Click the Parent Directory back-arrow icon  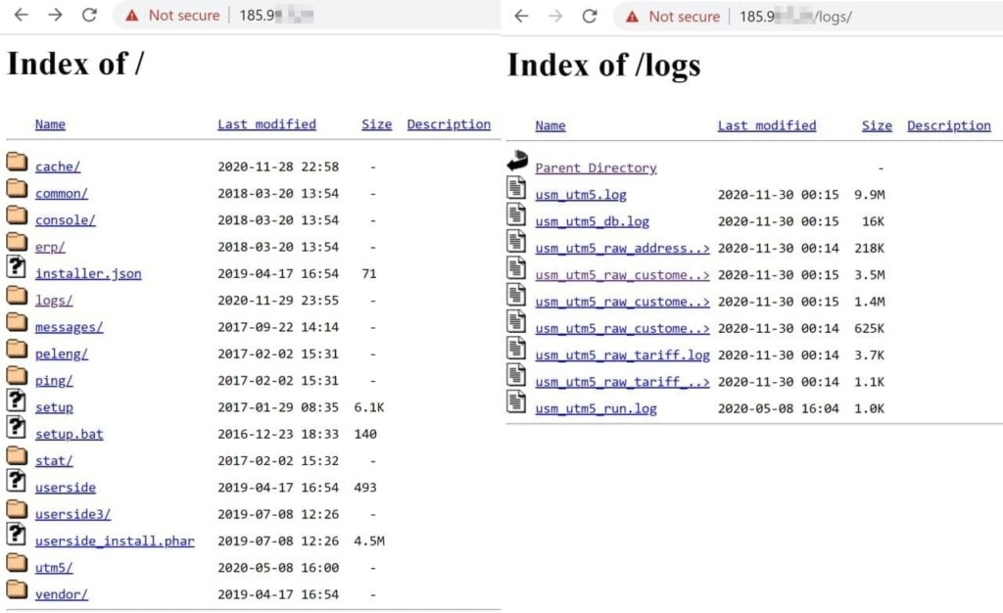pos(517,161)
